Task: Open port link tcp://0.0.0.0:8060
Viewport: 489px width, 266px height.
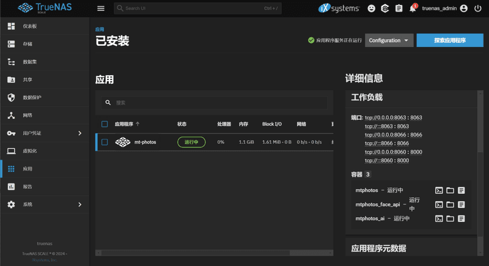Action: point(386,152)
